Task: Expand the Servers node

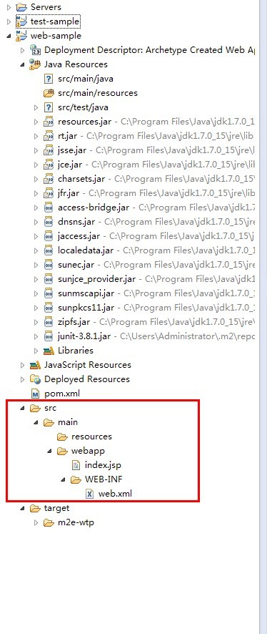Action: (9, 7)
